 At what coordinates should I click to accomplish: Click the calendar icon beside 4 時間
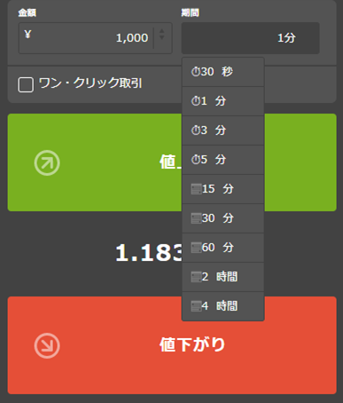[196, 306]
